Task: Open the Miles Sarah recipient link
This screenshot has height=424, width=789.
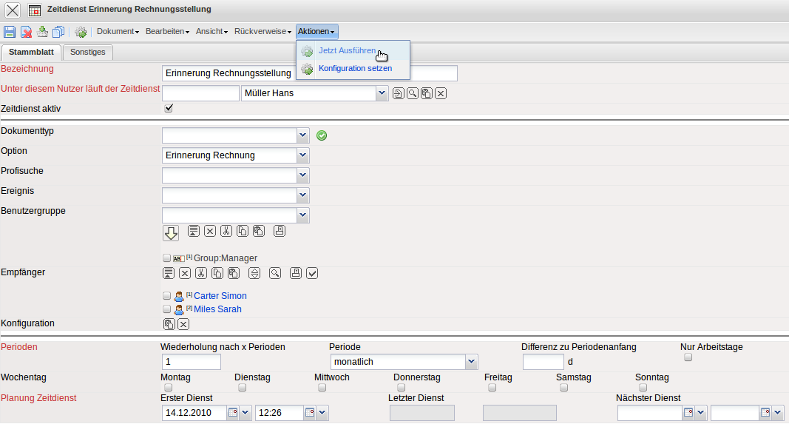Action: 217,309
